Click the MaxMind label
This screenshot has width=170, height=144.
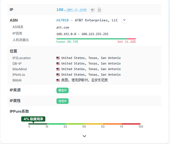[x=20, y=69]
